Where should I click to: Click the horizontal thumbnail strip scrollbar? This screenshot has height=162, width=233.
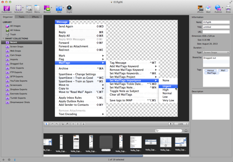(x=106, y=156)
